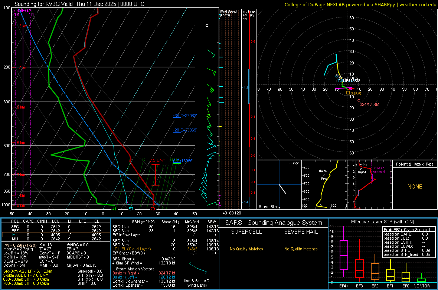Click the KVBG sounding title text

[79, 4]
